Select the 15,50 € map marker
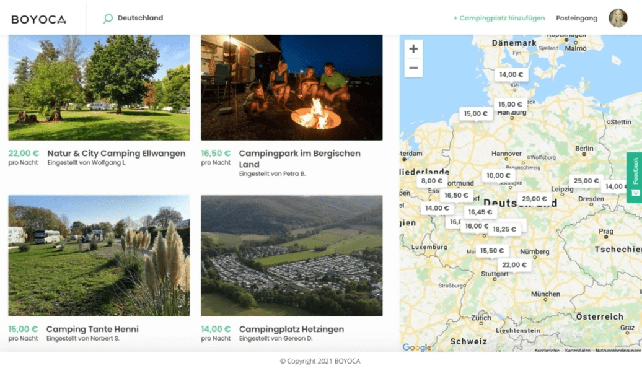The image size is (642, 371). (492, 251)
